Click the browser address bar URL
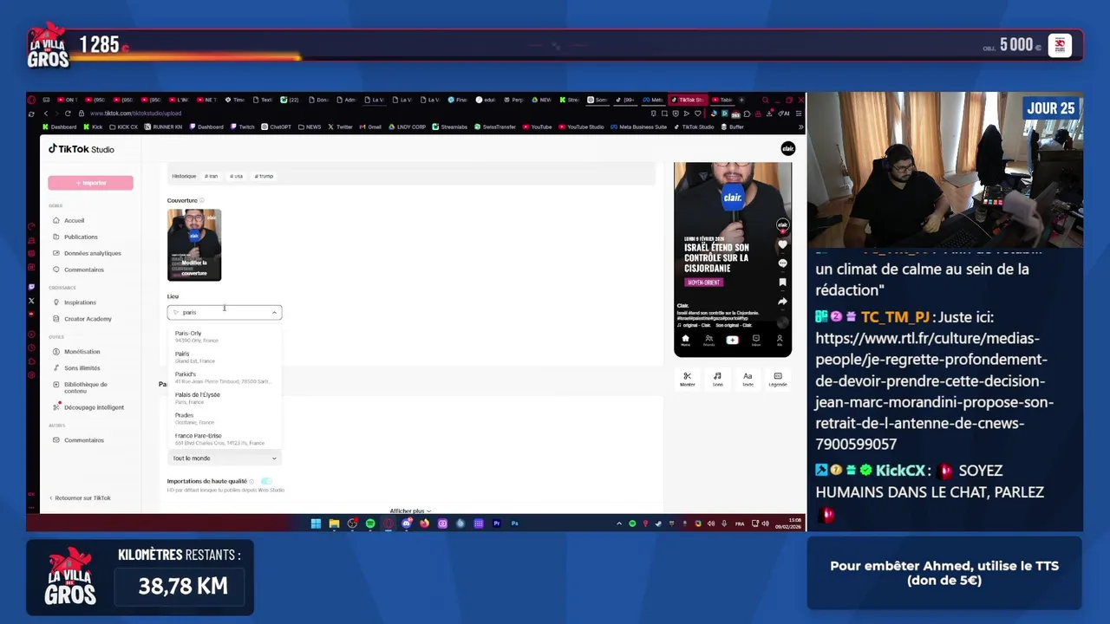 (135, 114)
